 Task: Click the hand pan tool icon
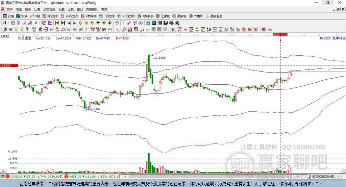click(x=117, y=23)
